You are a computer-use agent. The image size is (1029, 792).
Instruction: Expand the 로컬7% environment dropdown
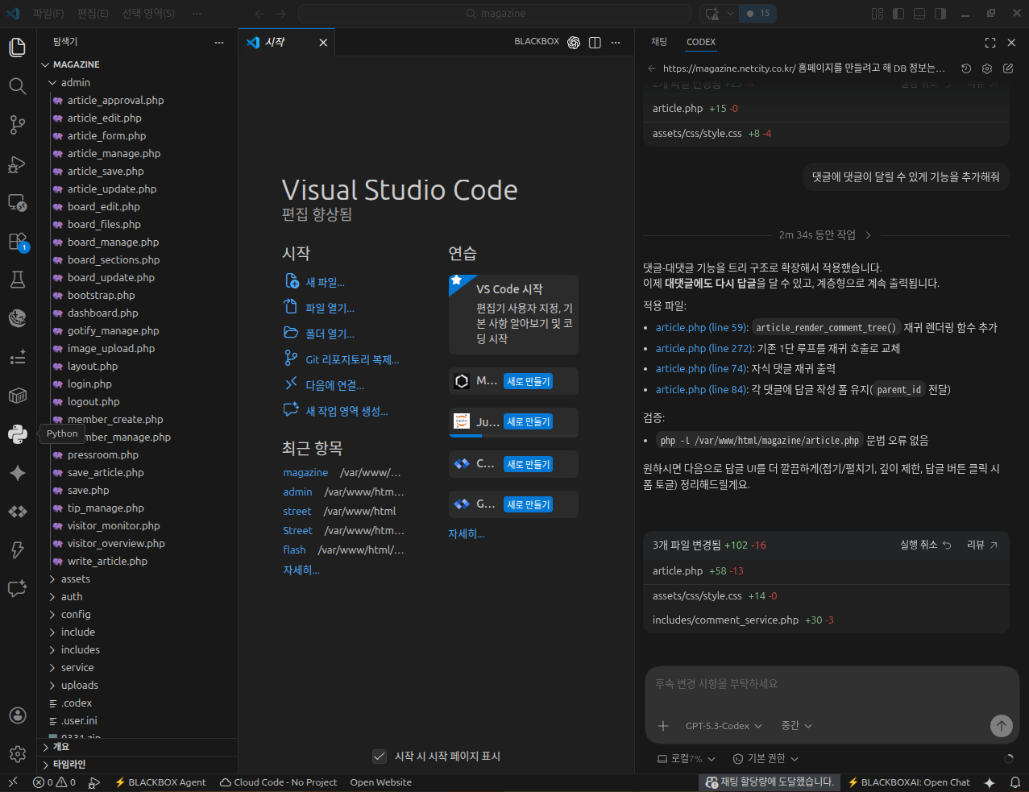pos(684,758)
